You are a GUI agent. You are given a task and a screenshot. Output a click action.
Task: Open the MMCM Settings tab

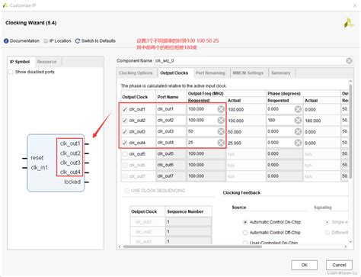248,73
